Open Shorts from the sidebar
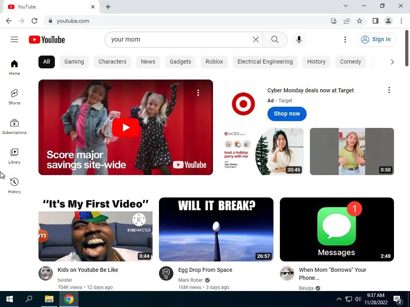 pos(14,97)
